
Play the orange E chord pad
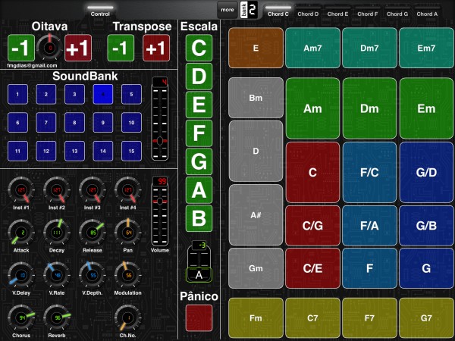[x=256, y=48]
